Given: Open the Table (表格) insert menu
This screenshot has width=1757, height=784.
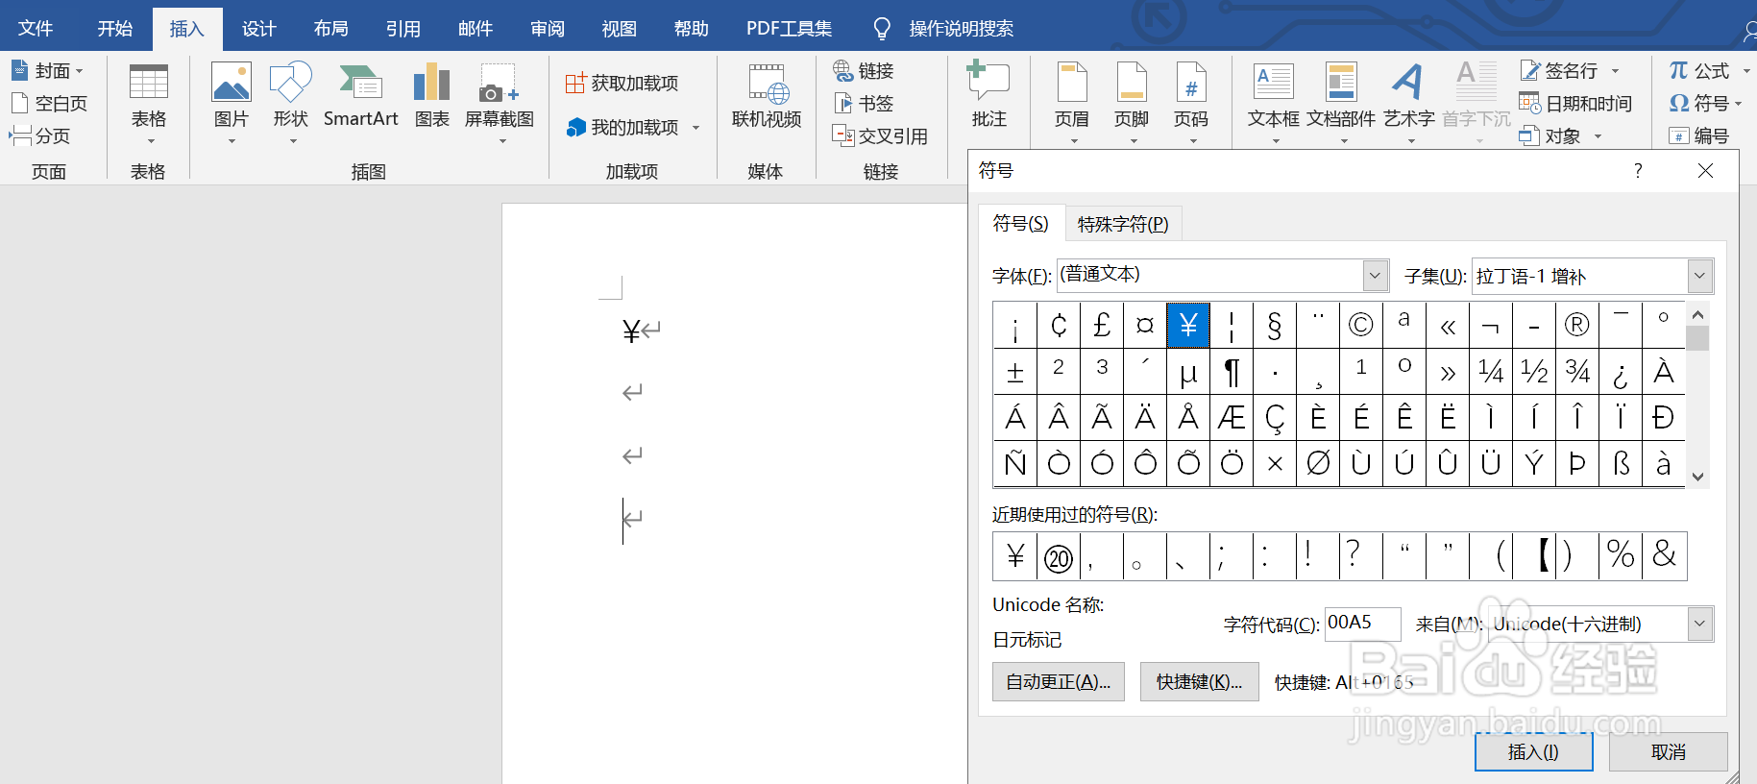Looking at the screenshot, I should (x=148, y=104).
